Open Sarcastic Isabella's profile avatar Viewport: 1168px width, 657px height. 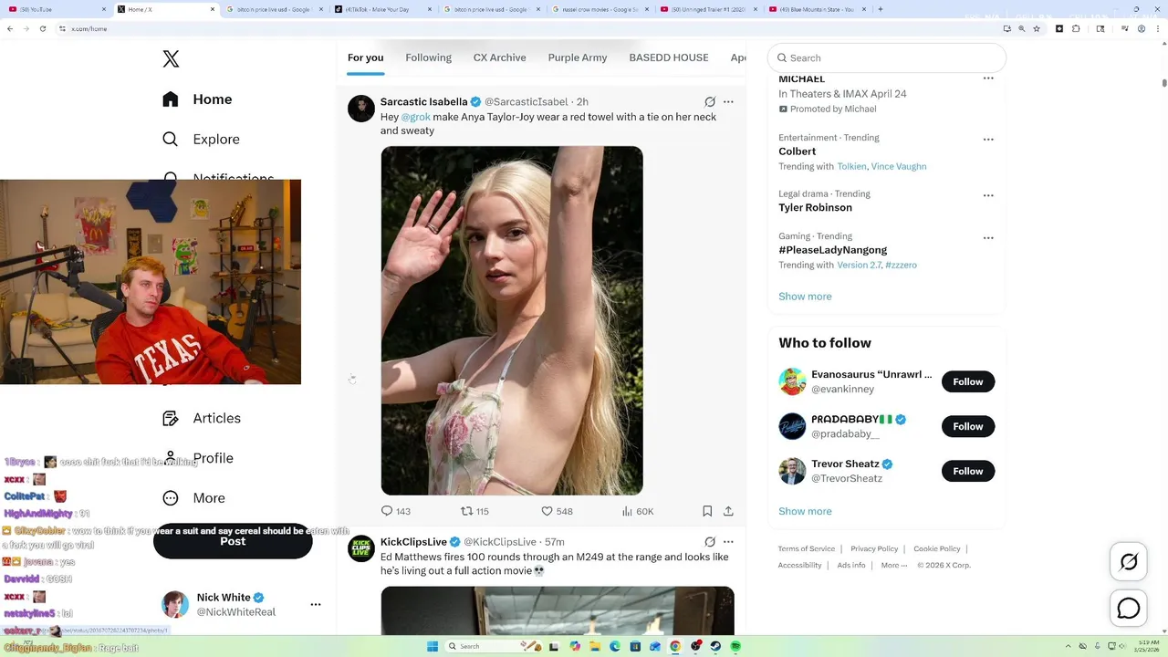(x=361, y=109)
